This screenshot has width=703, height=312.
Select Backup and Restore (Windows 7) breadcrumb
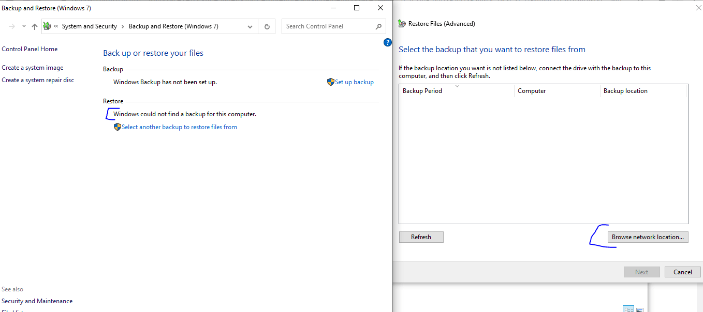pyautogui.click(x=173, y=26)
